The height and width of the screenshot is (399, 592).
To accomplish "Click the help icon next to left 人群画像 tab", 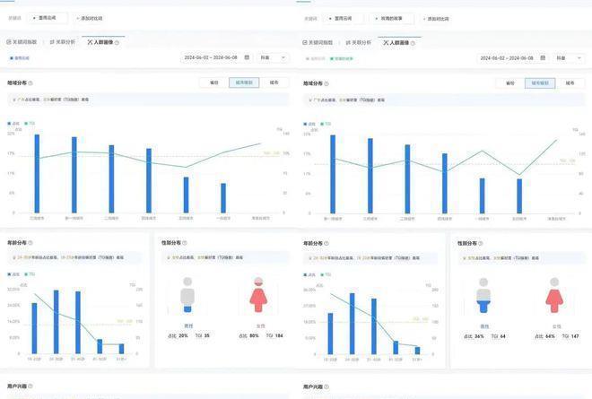I will coord(117,42).
